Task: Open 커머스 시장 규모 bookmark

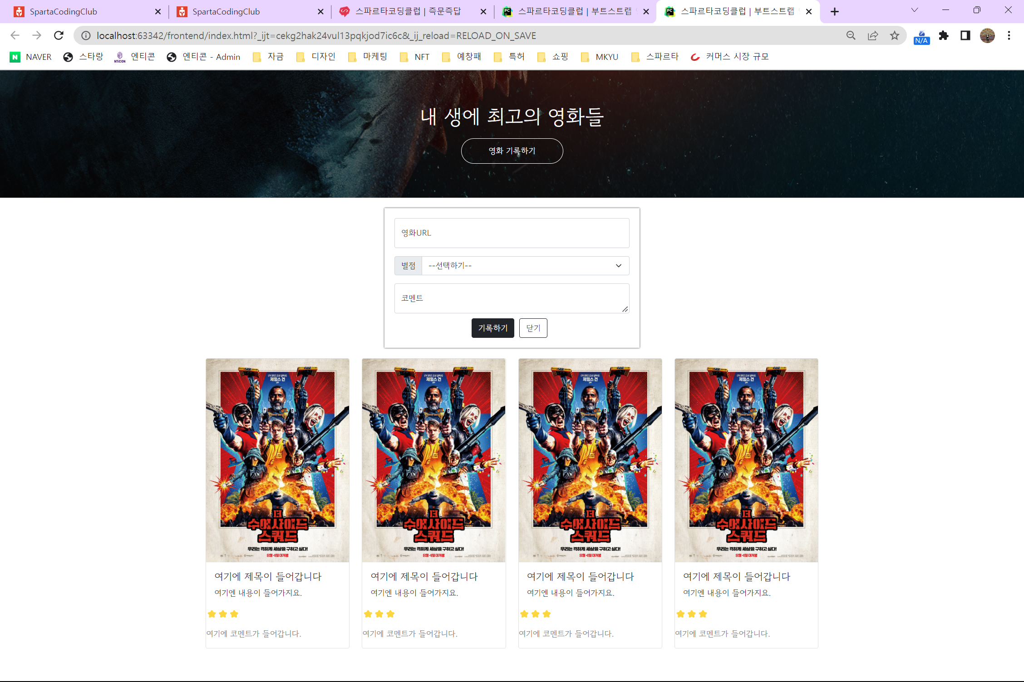Action: [x=729, y=57]
